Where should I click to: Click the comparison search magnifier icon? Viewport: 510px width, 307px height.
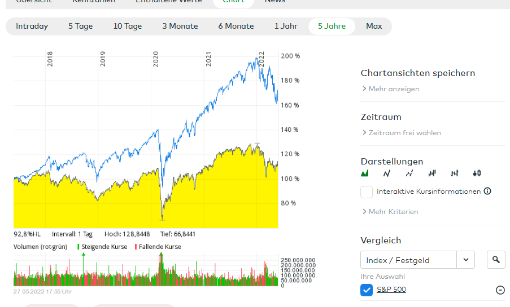click(x=496, y=260)
